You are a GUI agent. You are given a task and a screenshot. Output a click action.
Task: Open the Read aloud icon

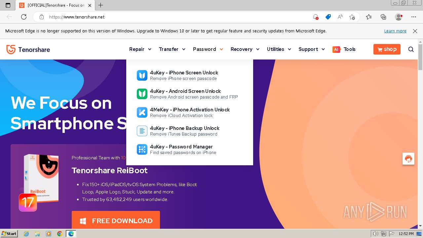coord(340,17)
